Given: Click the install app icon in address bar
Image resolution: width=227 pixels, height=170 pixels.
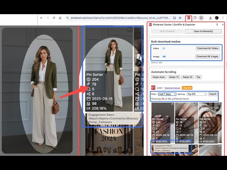Looking at the screenshot, I should [175, 18].
